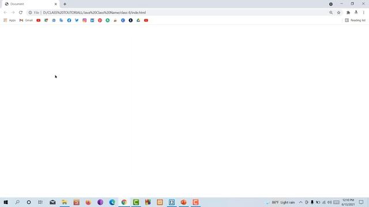Open Windows Start menu
Screen dimensions: 369x207
click(x=6, y=202)
